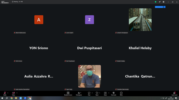
Task: Open the Zoom app in the taskbar
Action: 25,98
